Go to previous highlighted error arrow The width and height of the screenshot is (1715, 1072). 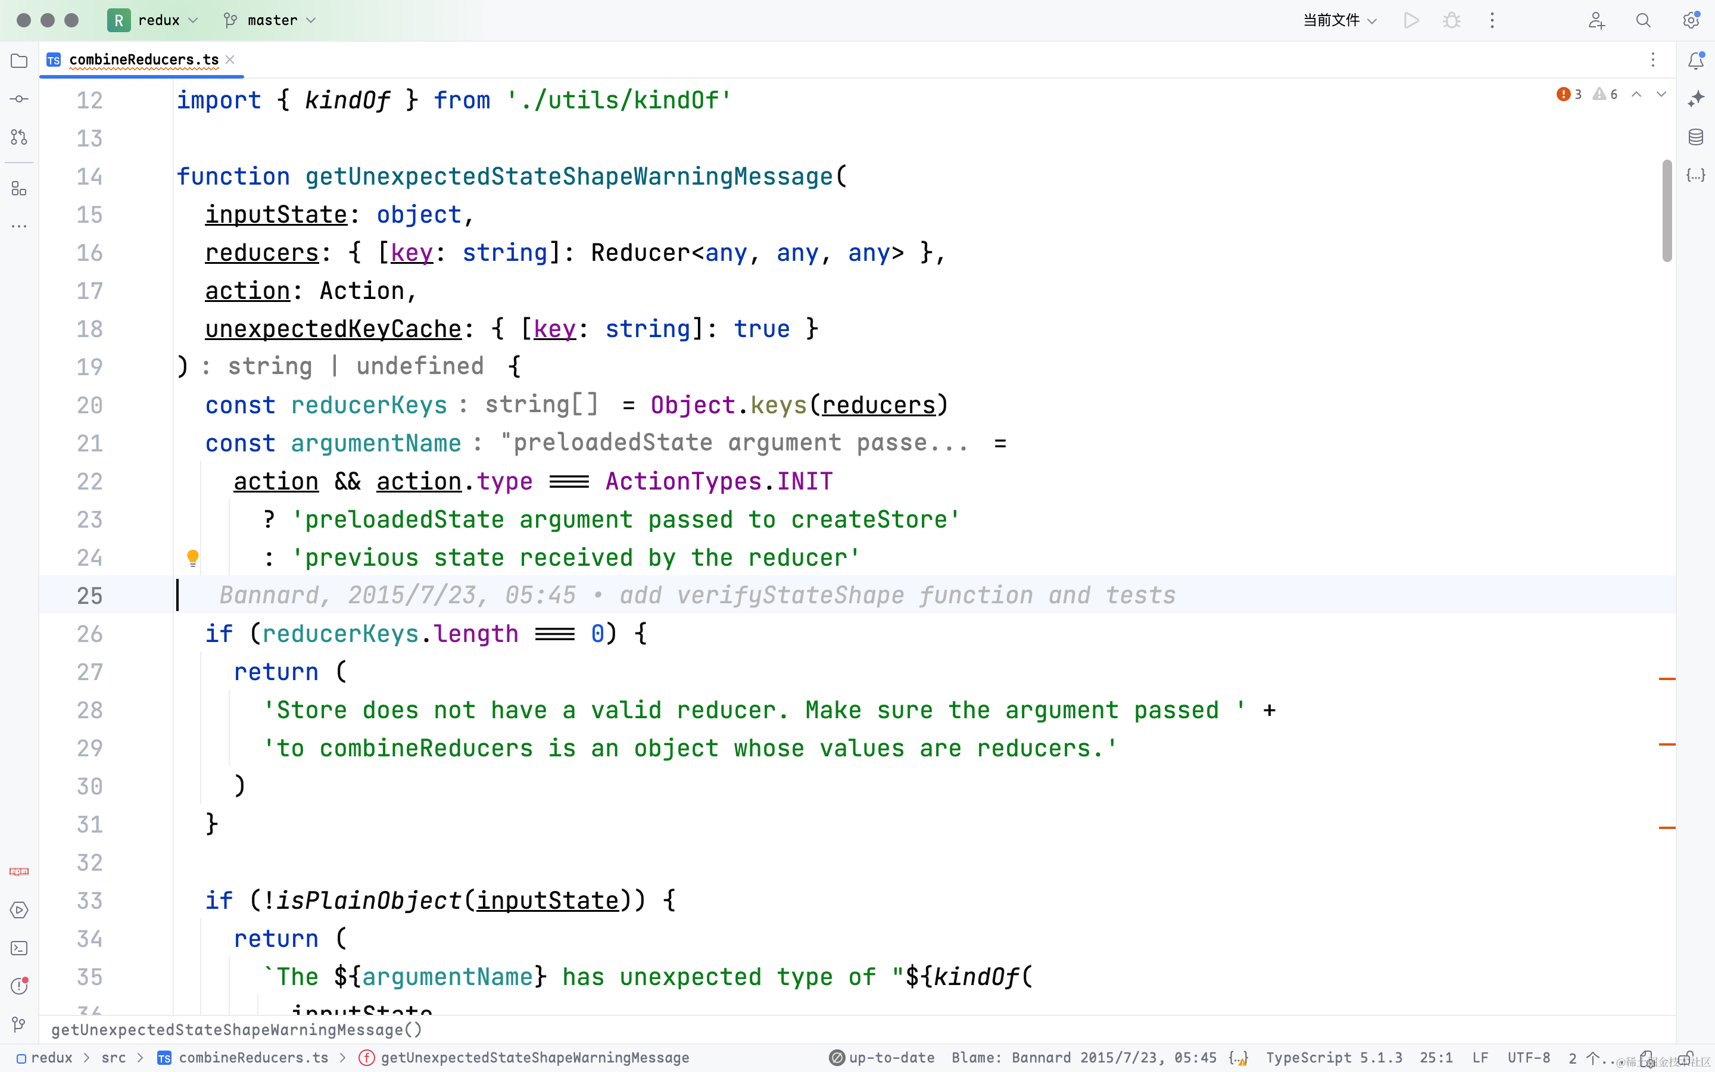pos(1636,94)
